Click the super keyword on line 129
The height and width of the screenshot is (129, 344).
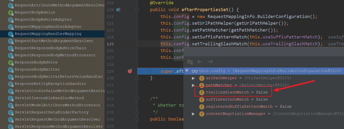tap(167, 71)
